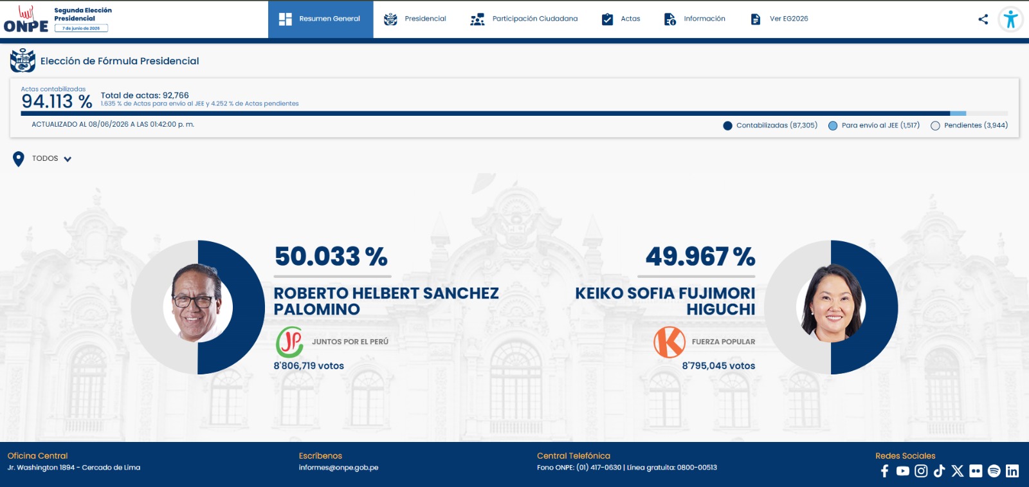Click the actas contabilizadas progress bar
The height and width of the screenshot is (487, 1029).
pyautogui.click(x=514, y=113)
